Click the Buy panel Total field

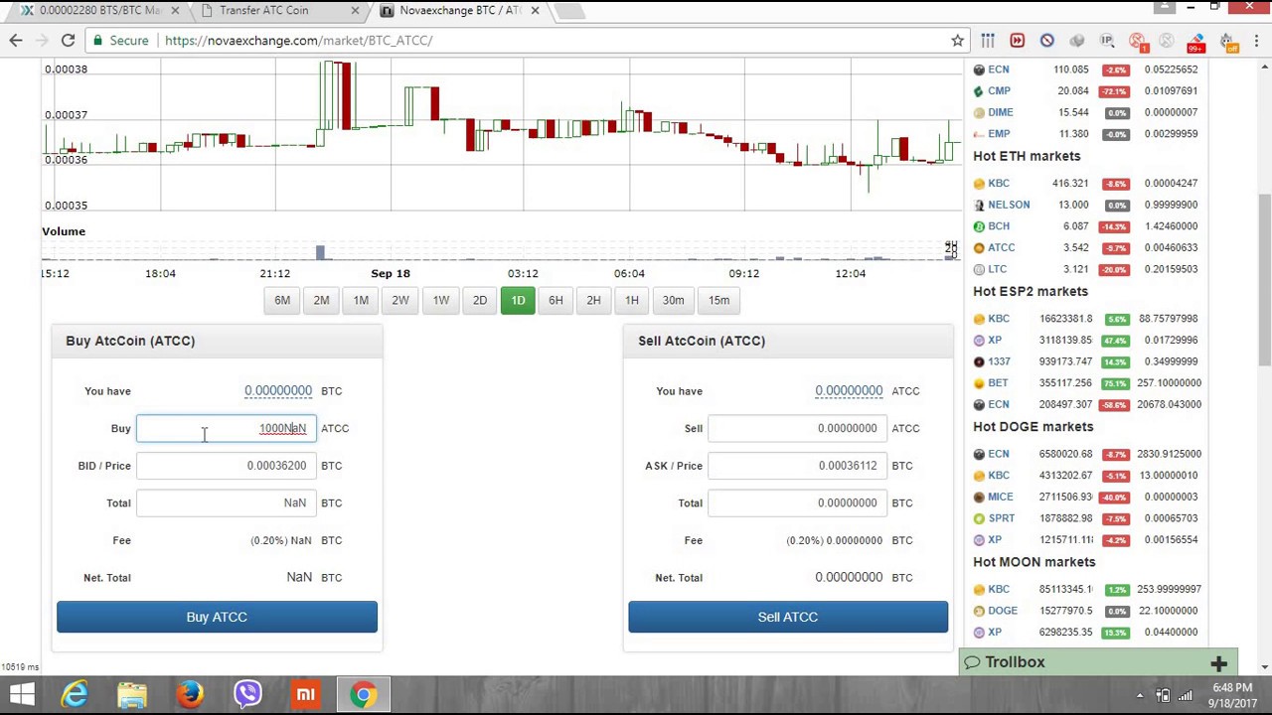(227, 502)
